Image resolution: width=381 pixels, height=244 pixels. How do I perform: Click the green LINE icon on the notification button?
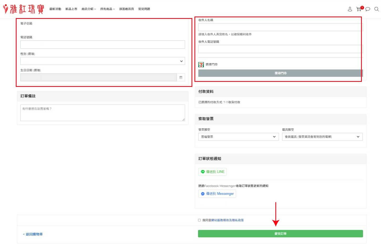coord(203,172)
